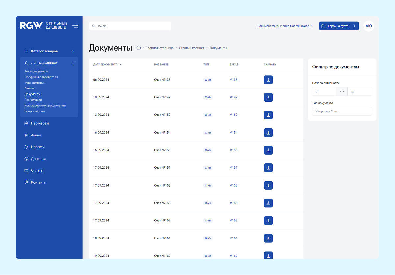Open the АЮ user avatar
The width and height of the screenshot is (395, 275).
click(369, 26)
